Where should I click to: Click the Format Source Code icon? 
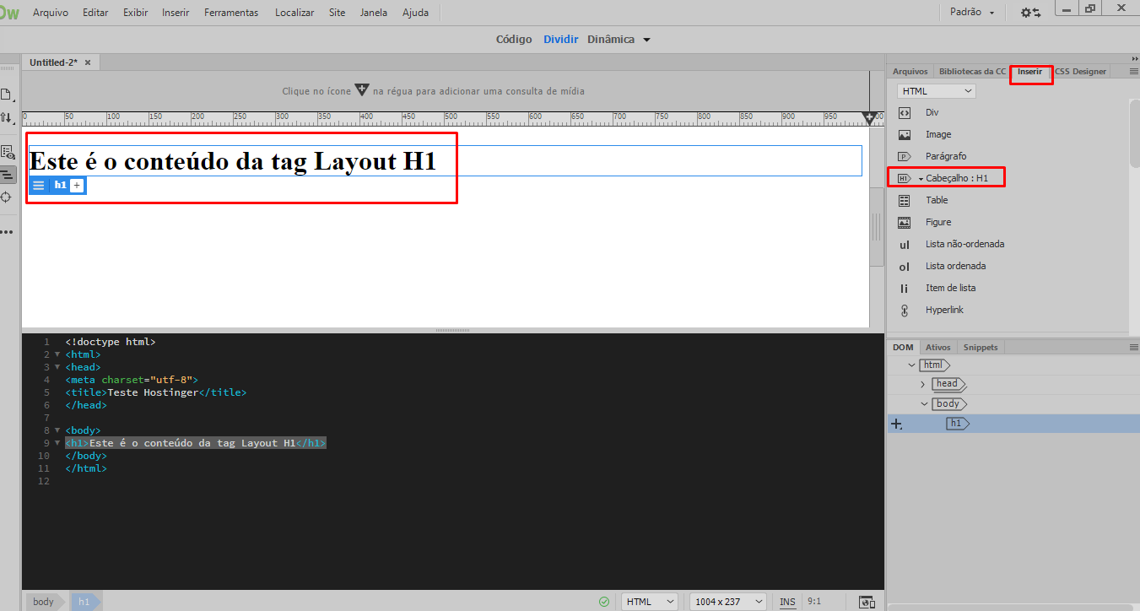(x=7, y=175)
